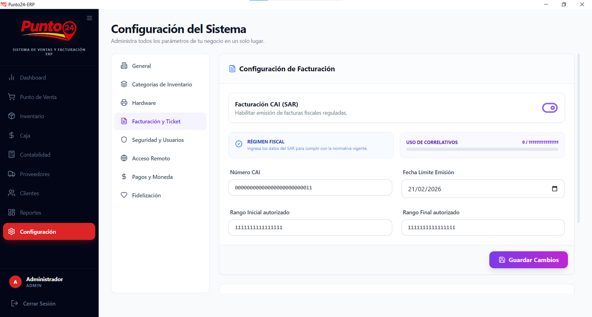Click the Punto24 logo
592x317 pixels.
point(49,30)
